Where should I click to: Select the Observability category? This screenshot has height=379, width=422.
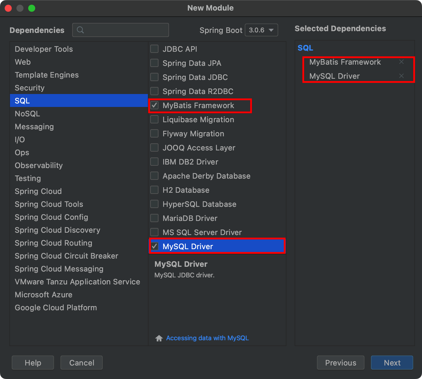coord(79,165)
